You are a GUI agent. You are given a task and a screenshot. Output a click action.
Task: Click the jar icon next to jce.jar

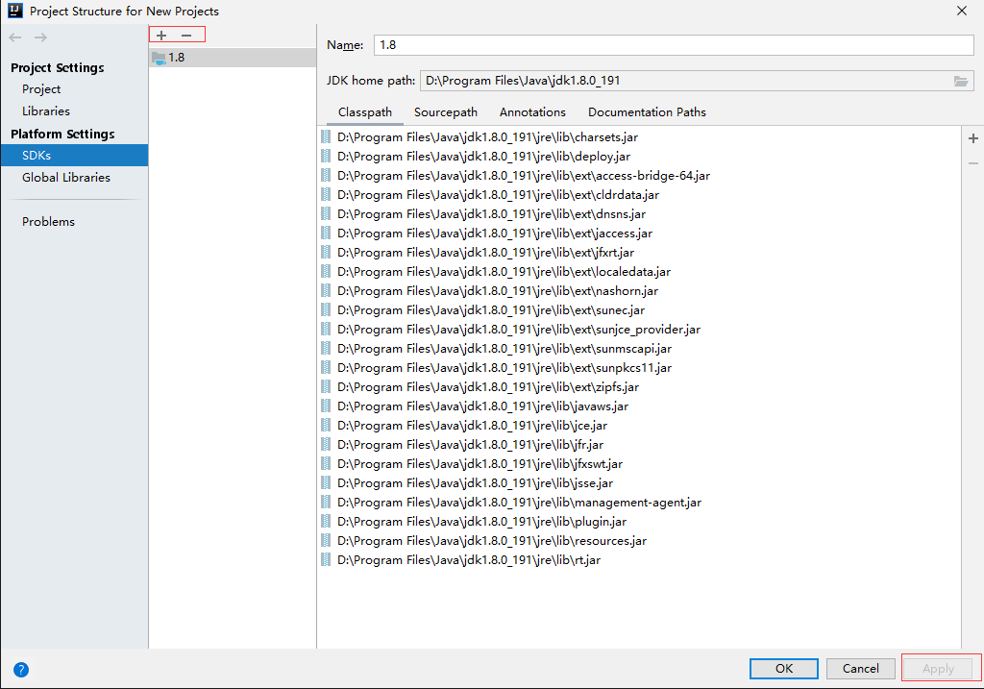pos(326,426)
